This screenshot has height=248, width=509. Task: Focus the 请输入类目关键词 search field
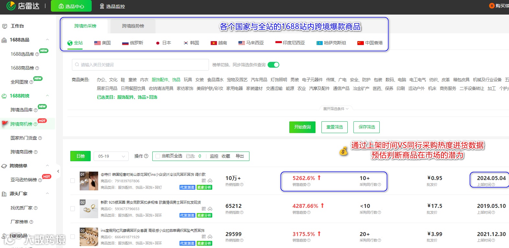[140, 65]
